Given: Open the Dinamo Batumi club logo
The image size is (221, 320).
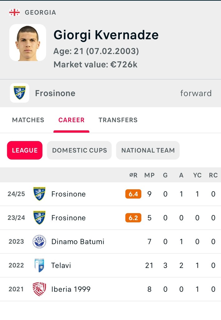Looking at the screenshot, I should (x=39, y=242).
